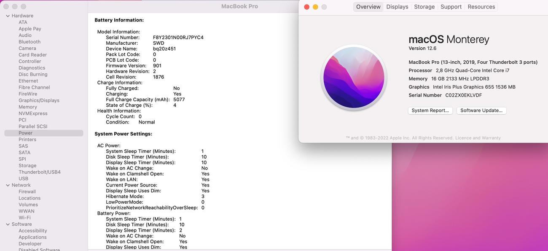Click the Version 12.6 text
Image resolution: width=548 pixels, height=251 pixels.
click(422, 49)
